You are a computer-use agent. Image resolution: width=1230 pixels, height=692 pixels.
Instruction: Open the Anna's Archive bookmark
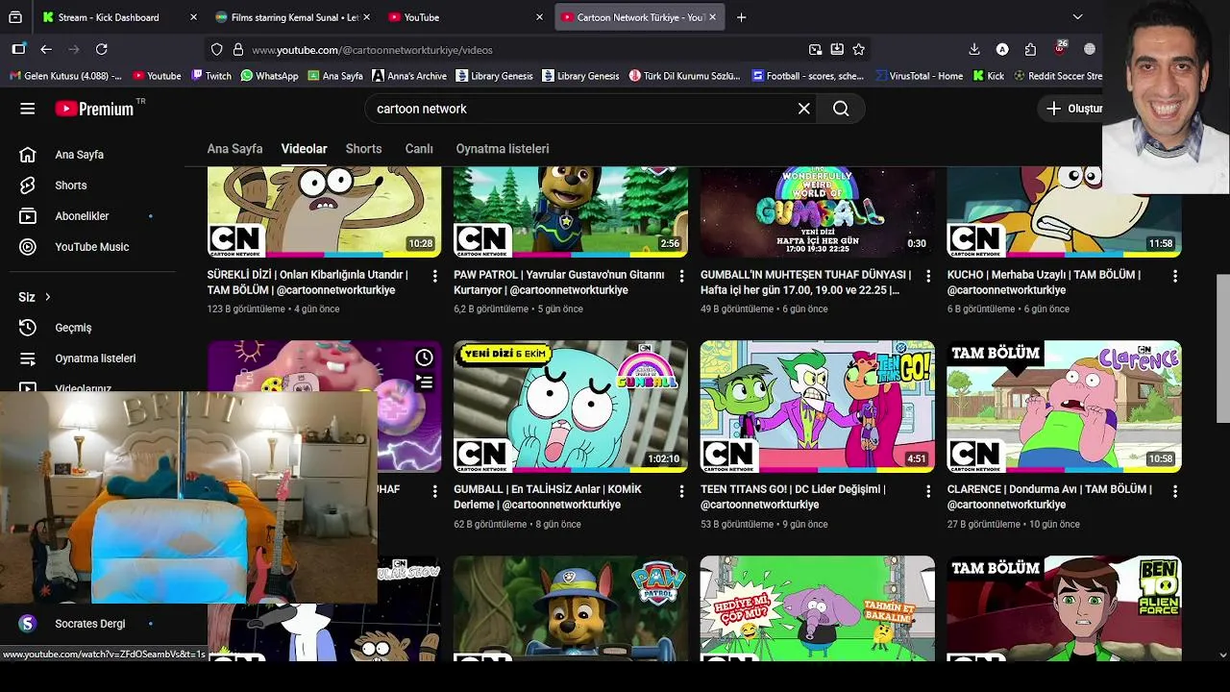point(409,76)
